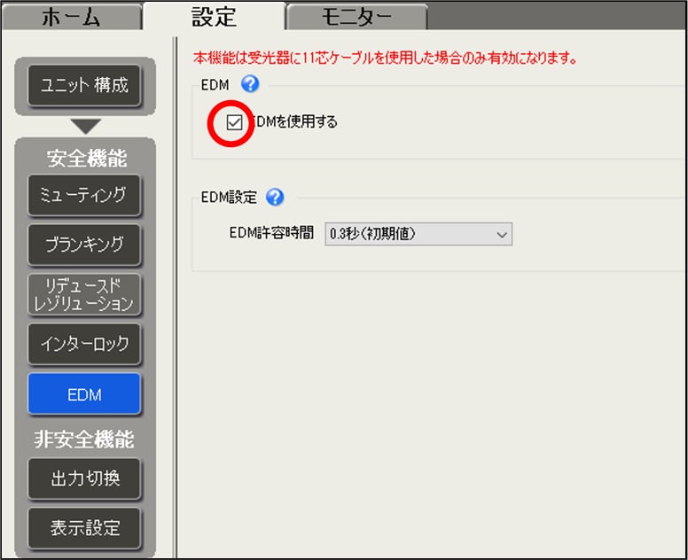
Task: Click the down triangle below ユニット構成
Action: pyautogui.click(x=85, y=126)
